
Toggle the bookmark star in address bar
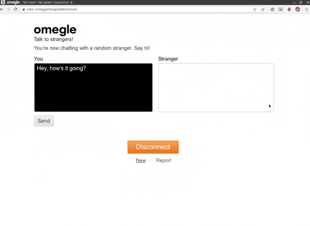coord(255,9)
